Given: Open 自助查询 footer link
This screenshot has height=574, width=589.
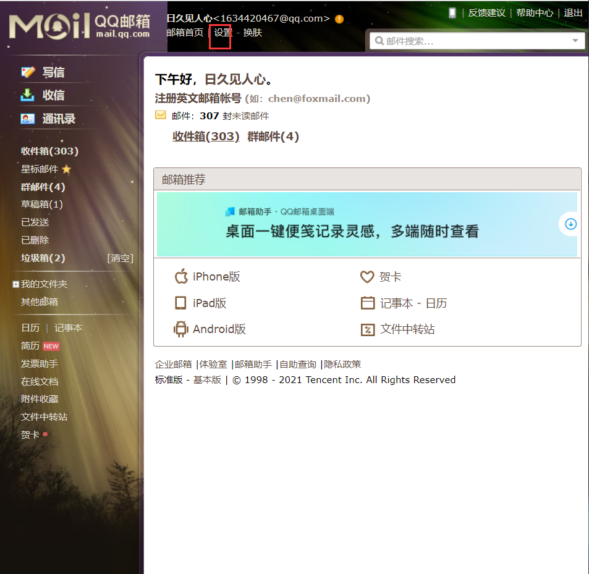Looking at the screenshot, I should tap(298, 364).
